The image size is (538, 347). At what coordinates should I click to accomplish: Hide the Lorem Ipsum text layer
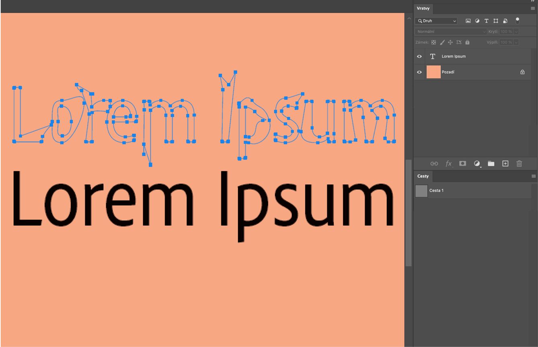419,57
